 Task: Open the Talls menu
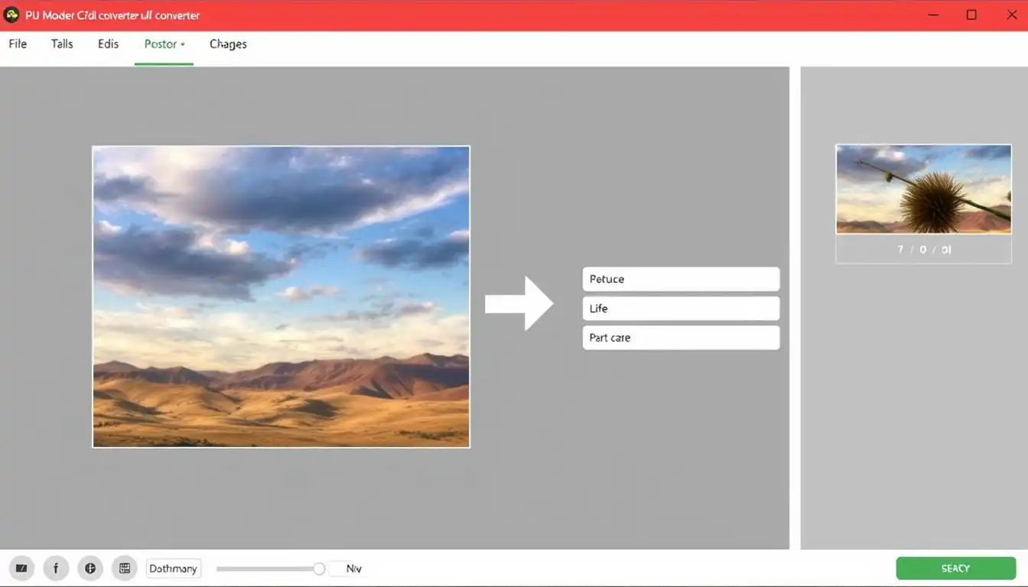[x=62, y=44]
